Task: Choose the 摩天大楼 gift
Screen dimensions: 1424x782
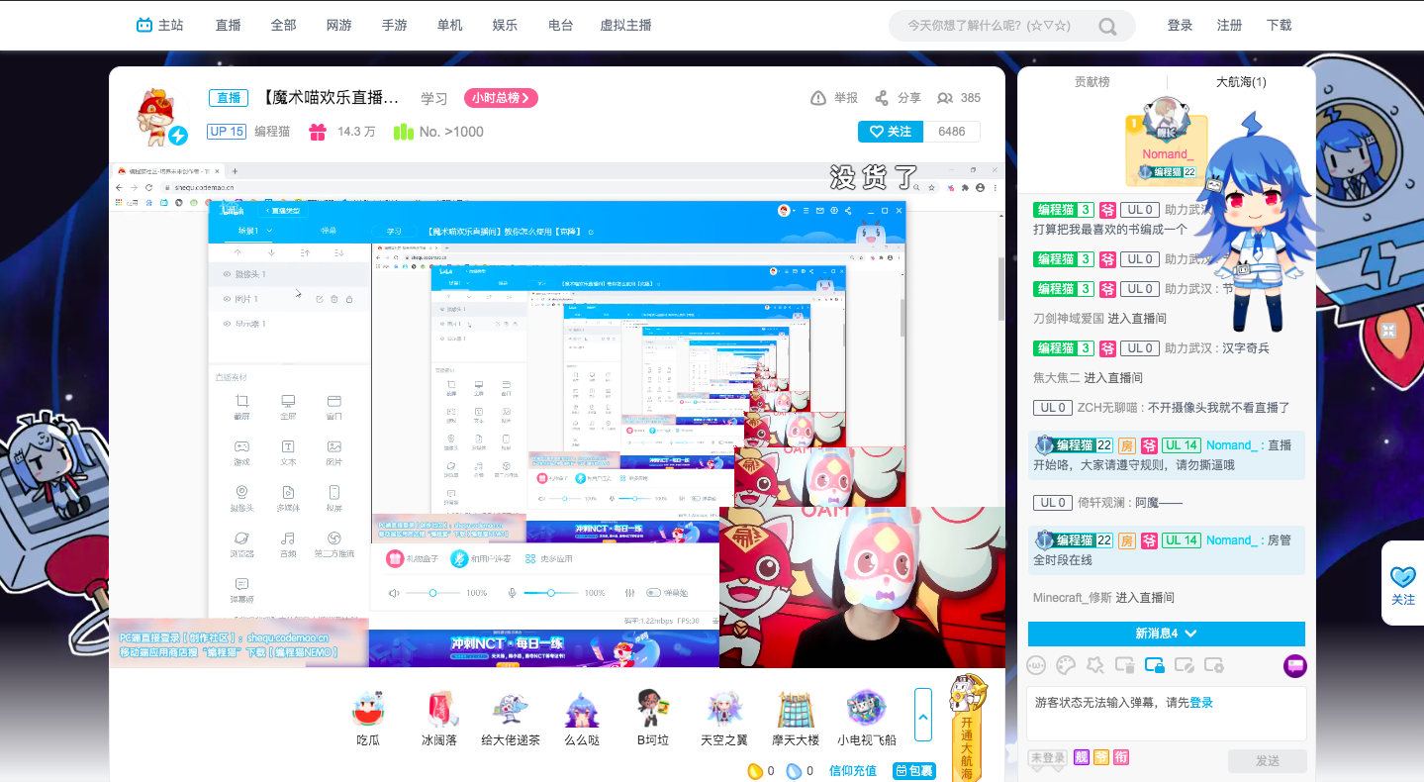Action: pos(796,718)
